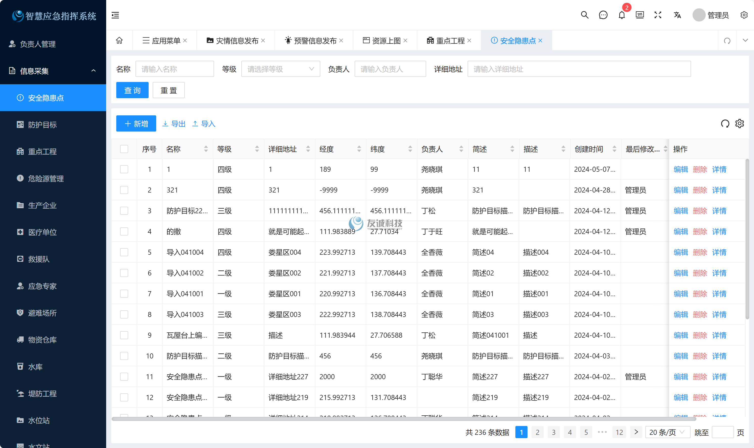
Task: Open the search magnifier icon in header
Action: point(584,15)
